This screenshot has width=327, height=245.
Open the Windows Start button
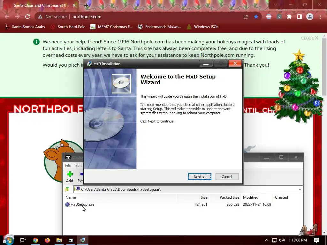(8, 240)
